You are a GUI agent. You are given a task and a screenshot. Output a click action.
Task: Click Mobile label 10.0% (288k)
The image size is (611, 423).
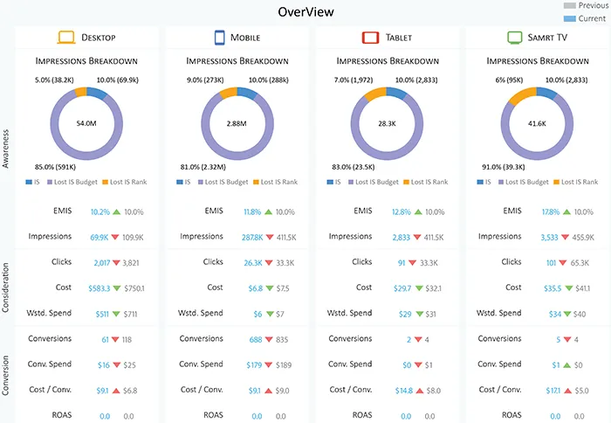coord(269,80)
